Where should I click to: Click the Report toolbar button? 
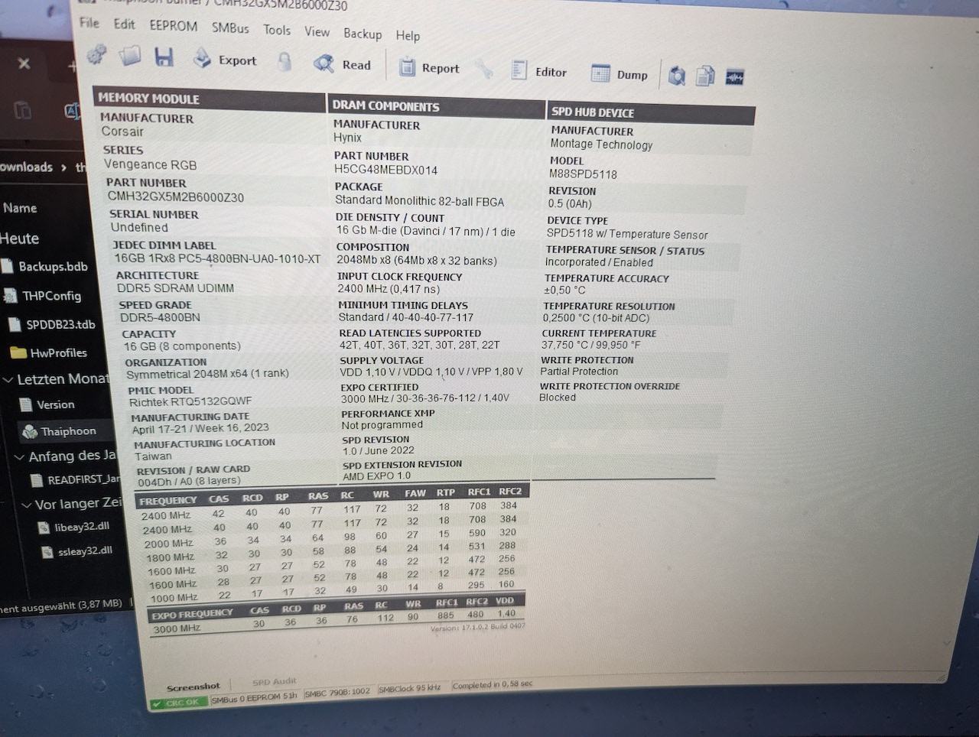click(429, 67)
